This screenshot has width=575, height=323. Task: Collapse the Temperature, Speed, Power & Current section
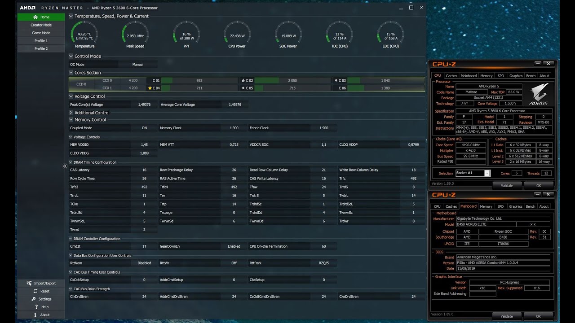[x=71, y=16]
